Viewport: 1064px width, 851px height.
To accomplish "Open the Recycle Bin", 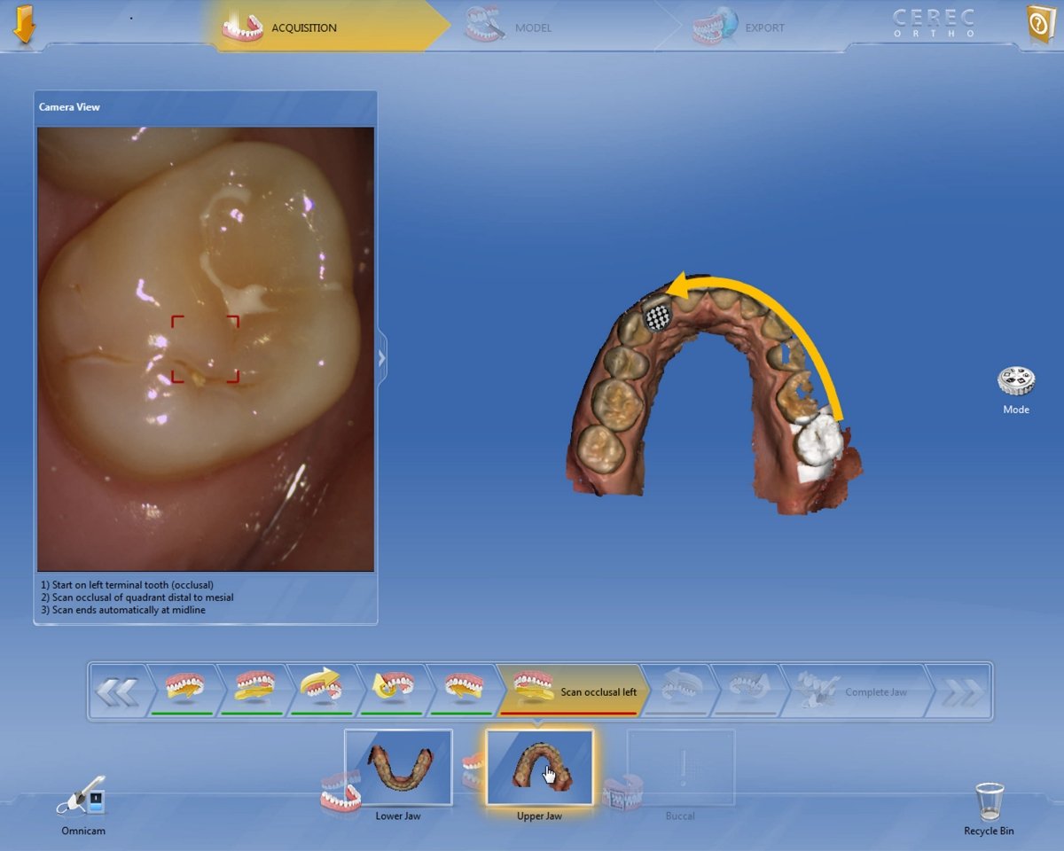I will tap(989, 802).
